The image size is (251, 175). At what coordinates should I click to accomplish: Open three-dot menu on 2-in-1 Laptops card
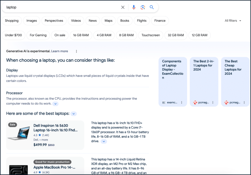(x=213, y=103)
